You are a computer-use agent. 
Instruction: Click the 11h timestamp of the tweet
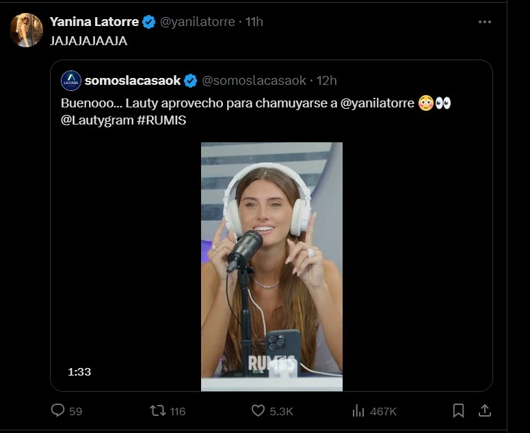(254, 22)
